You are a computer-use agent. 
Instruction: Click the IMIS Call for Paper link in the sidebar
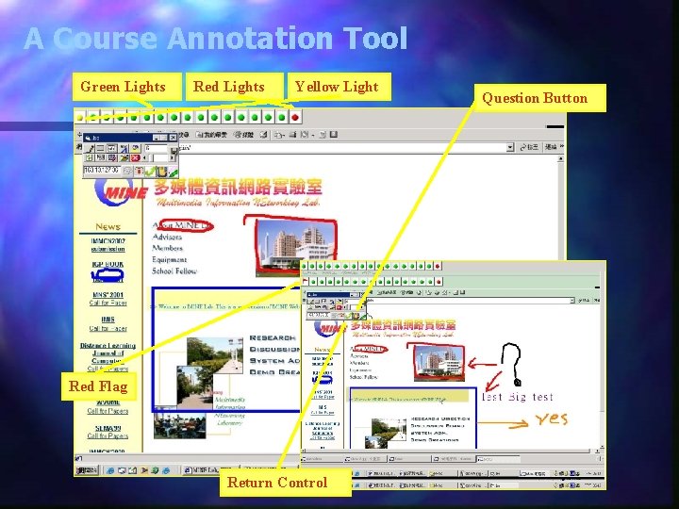(x=108, y=323)
